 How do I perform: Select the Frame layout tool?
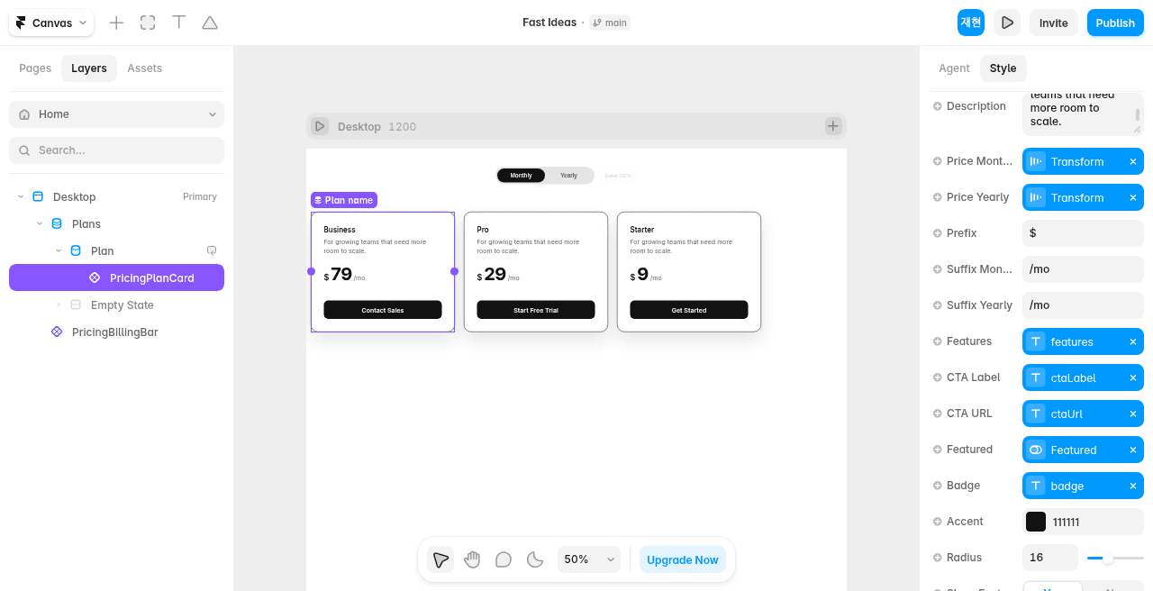coord(148,23)
